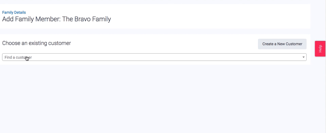The image size is (326, 133).
Task: Click the Create a New Customer button
Action: [282, 44]
